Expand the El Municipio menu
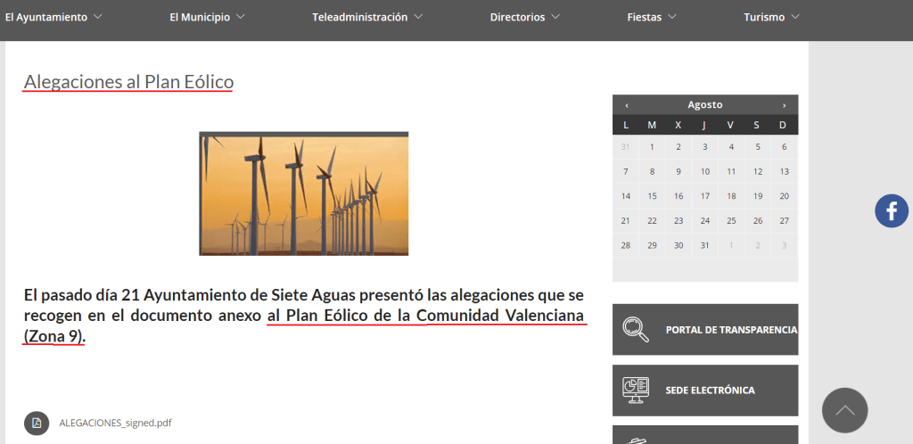The image size is (913, 444). (x=207, y=17)
